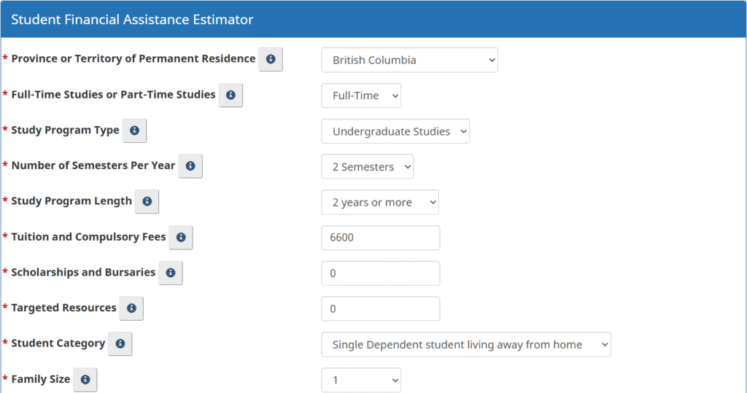
Task: Open Undergraduate Studies program type dropdown
Action: [x=395, y=131]
